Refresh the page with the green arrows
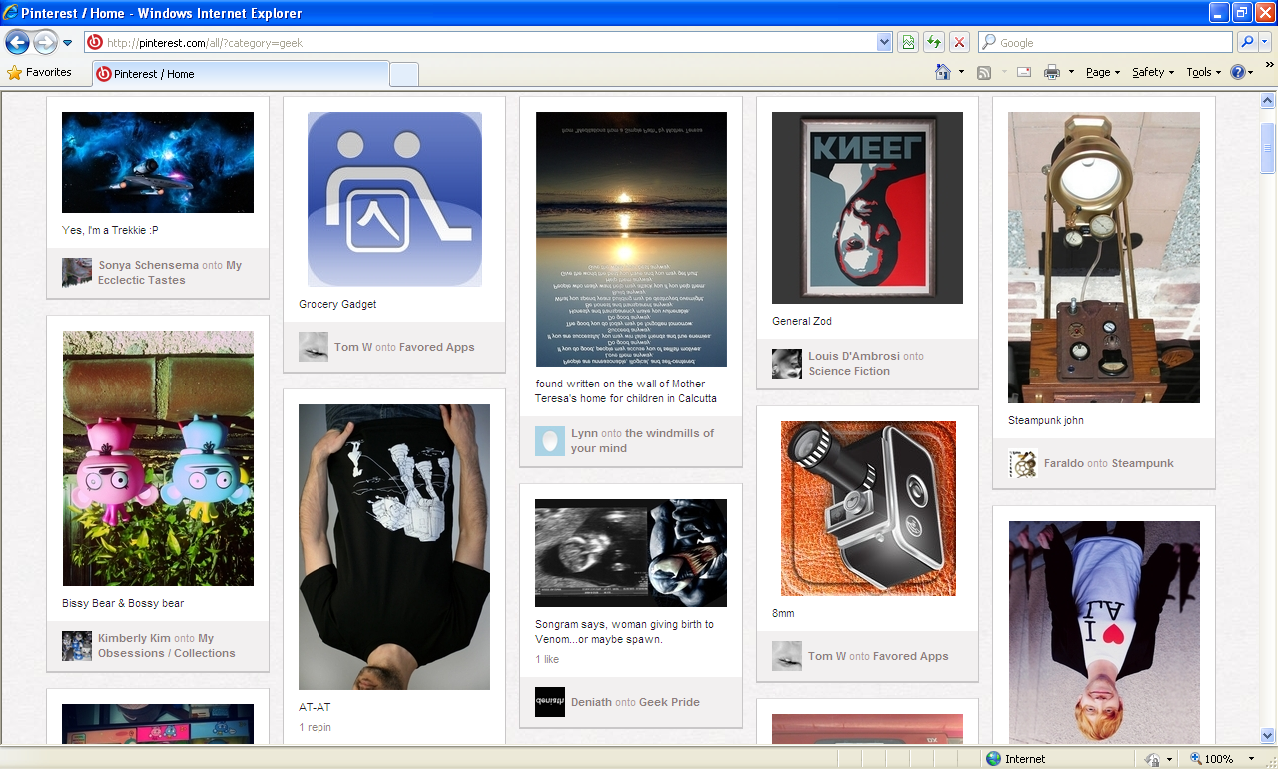The height and width of the screenshot is (769, 1278). pyautogui.click(x=933, y=42)
